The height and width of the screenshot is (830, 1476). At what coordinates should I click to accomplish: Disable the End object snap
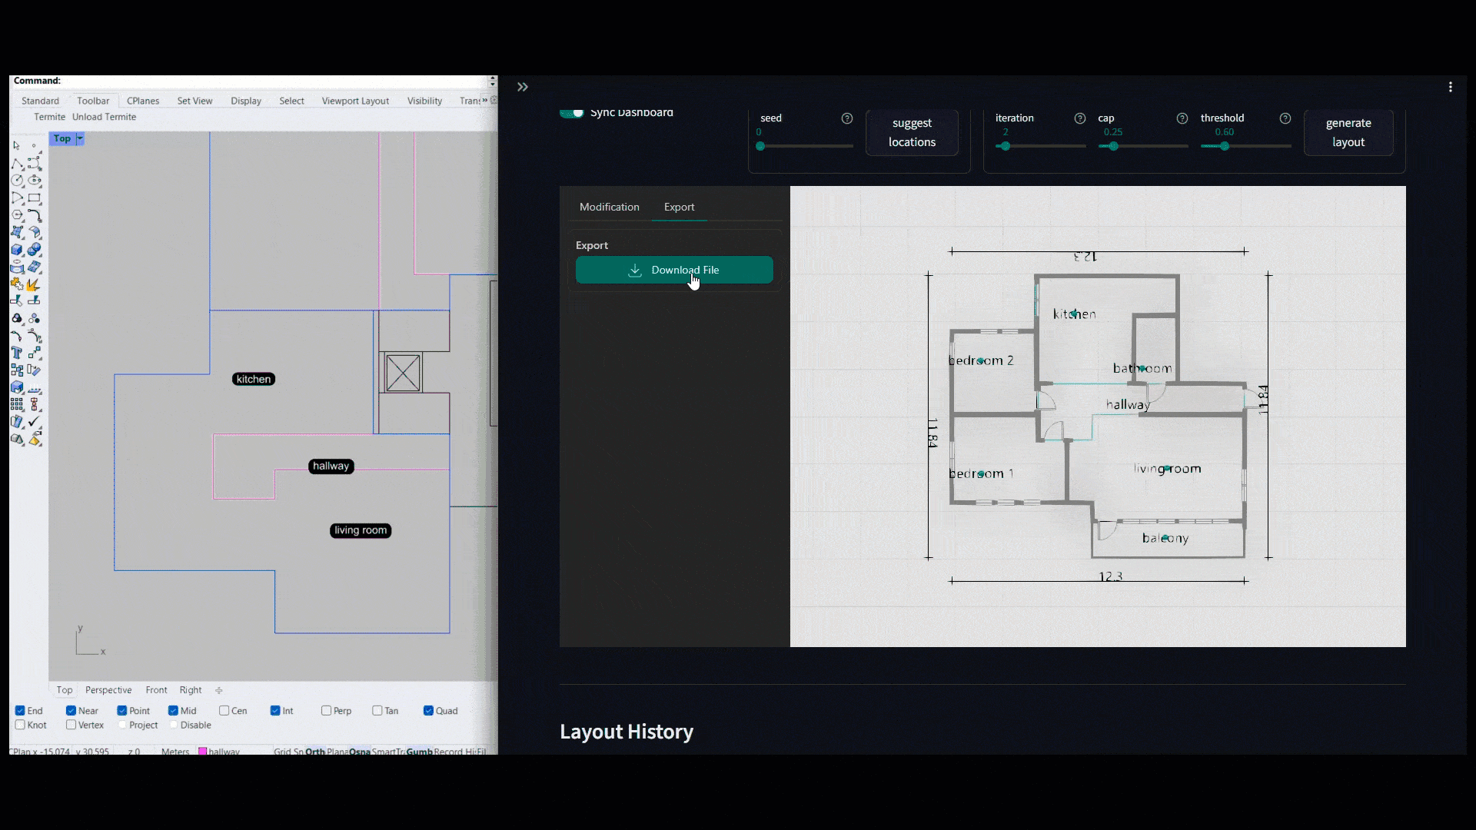20,710
